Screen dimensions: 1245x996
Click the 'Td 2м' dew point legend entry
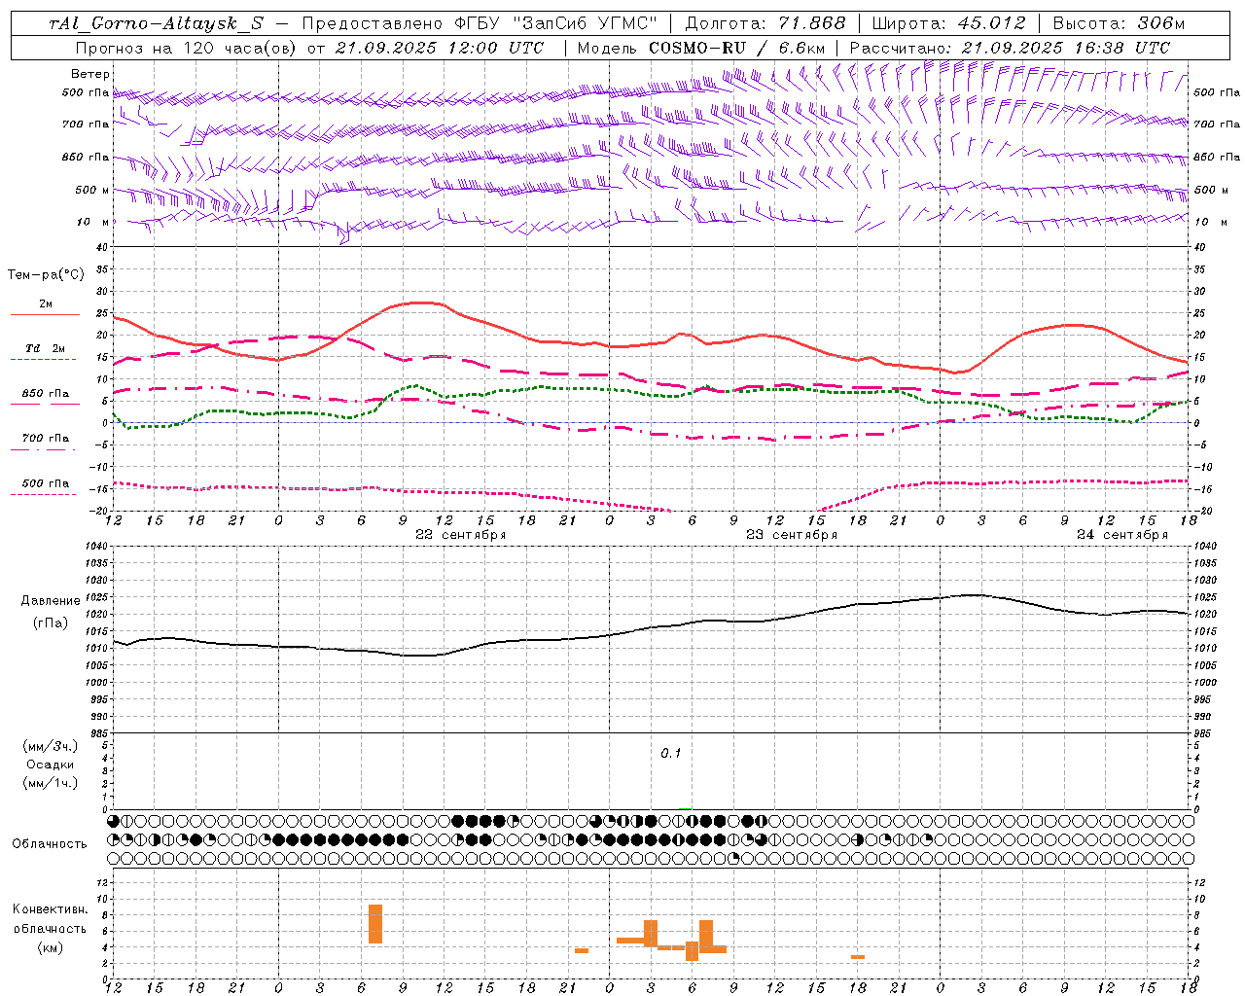[x=45, y=351]
